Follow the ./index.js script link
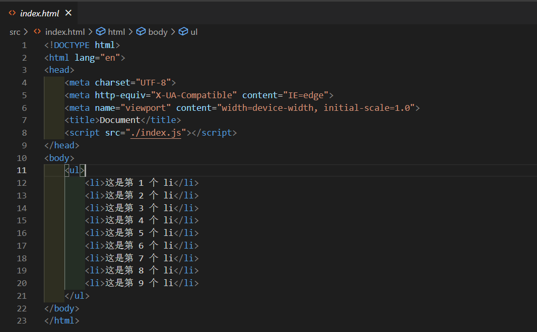Screen dimensions: 537x332 (156, 133)
